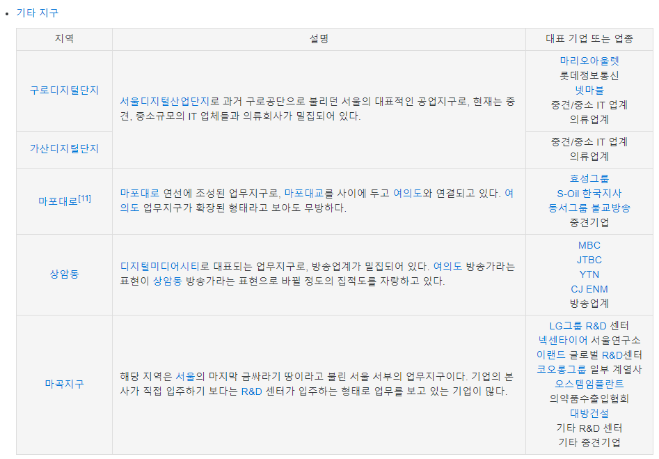Click 의류업계 text in 가산디지털단지 row
Screen dimensions: 659x459
click(x=589, y=156)
